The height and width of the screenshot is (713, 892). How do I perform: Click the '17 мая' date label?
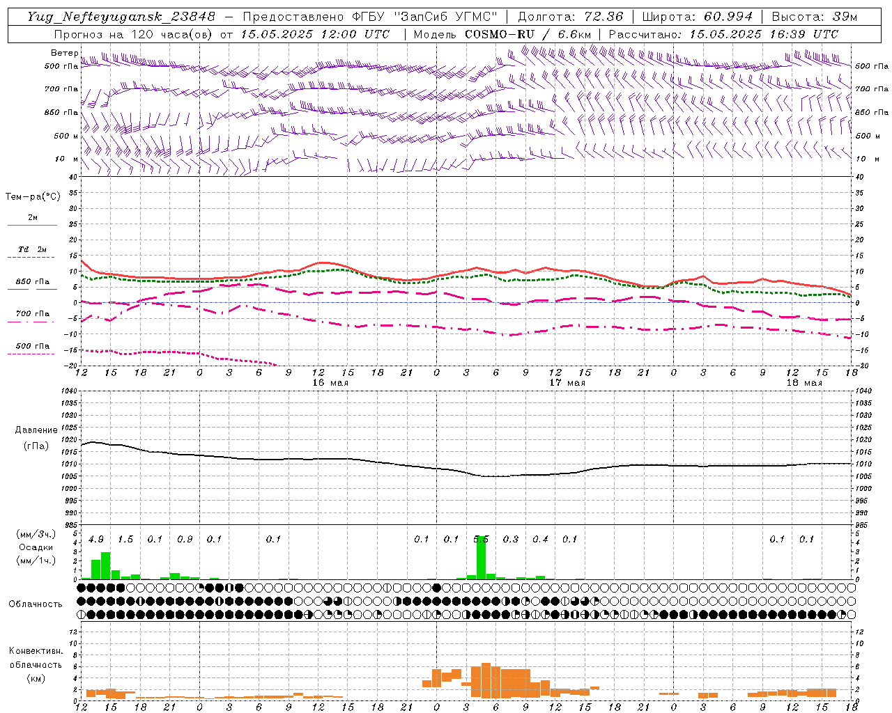[x=567, y=383]
